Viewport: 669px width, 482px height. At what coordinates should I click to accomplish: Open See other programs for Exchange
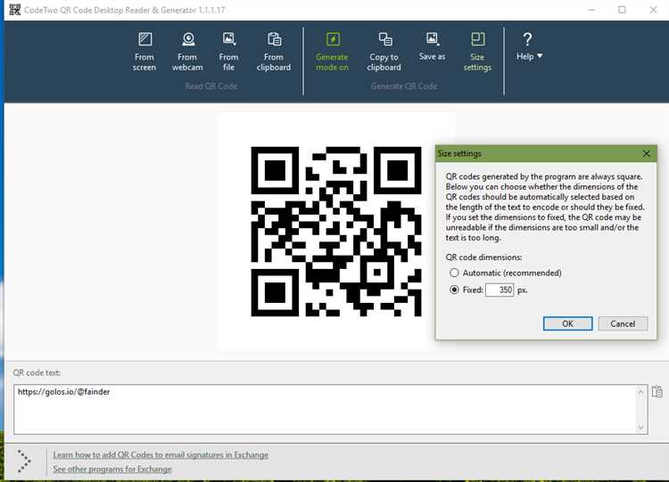(x=112, y=470)
